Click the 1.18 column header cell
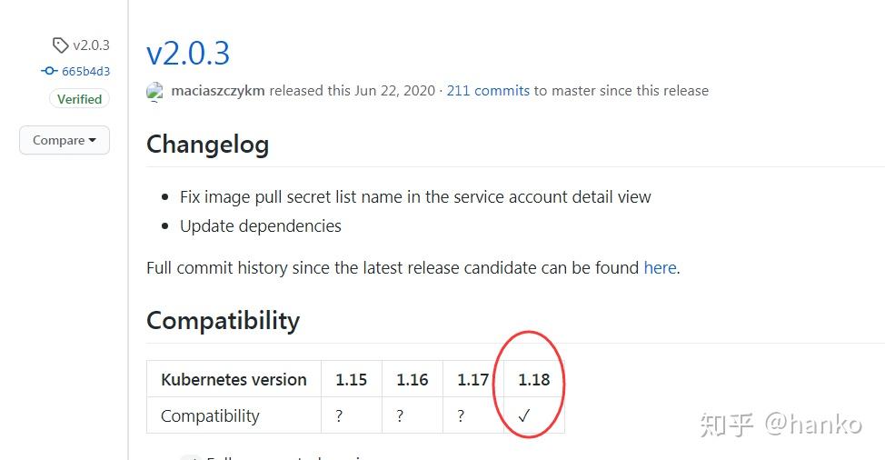 (533, 379)
